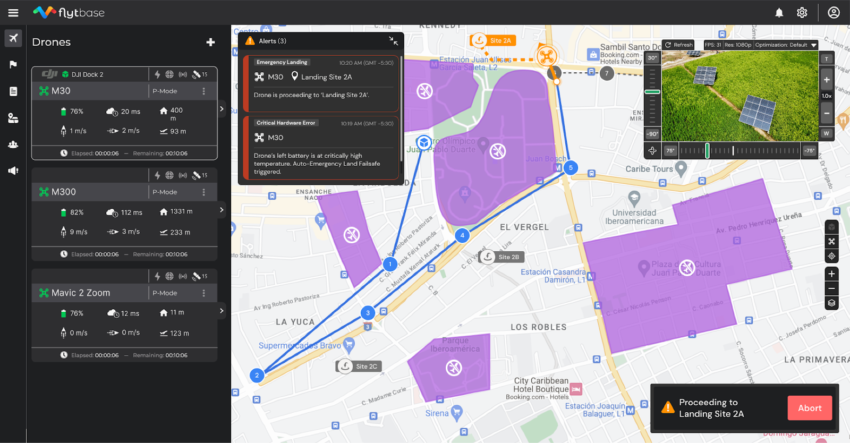Set gimbal yaw to -75 degrees
Screen dimensions: 850x443
click(x=809, y=151)
